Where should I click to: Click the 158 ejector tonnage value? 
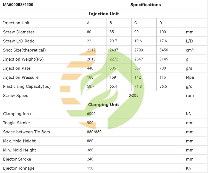pyautogui.click(x=90, y=168)
